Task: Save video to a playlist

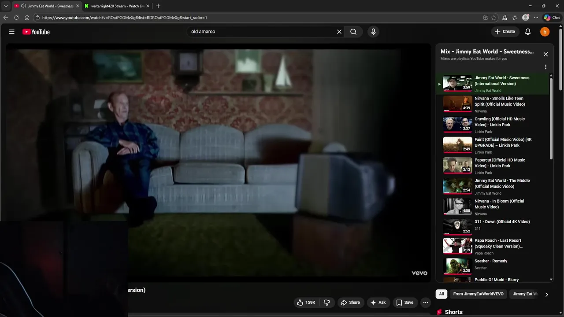Action: pos(404,302)
